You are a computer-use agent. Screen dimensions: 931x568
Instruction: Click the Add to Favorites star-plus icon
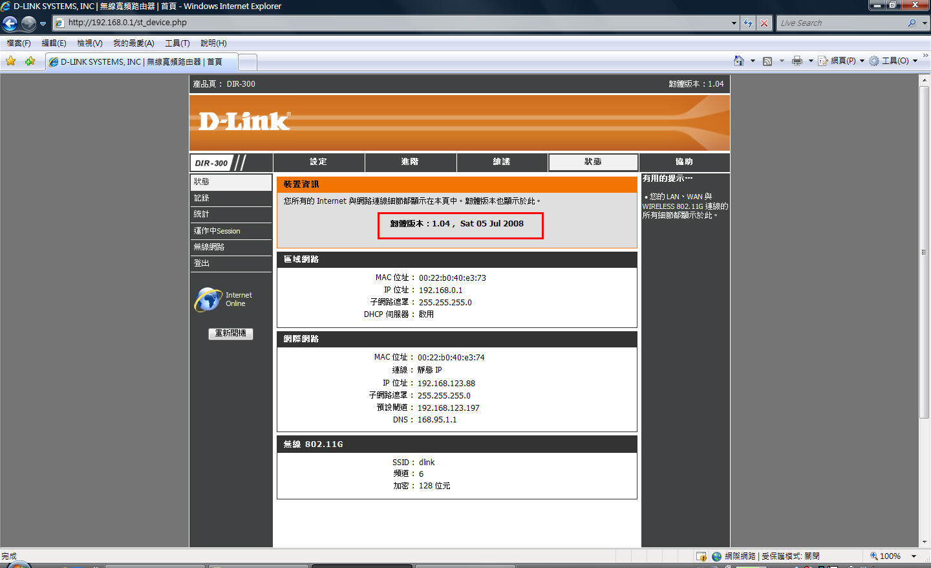[x=30, y=61]
